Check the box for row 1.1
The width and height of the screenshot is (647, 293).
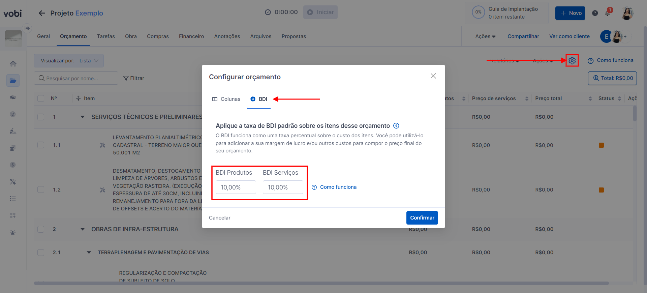point(41,145)
